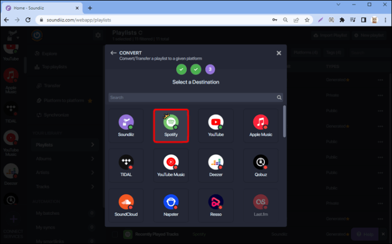The width and height of the screenshot is (392, 244).
Task: Select the Apple Music destination tile
Action: tap(261, 125)
